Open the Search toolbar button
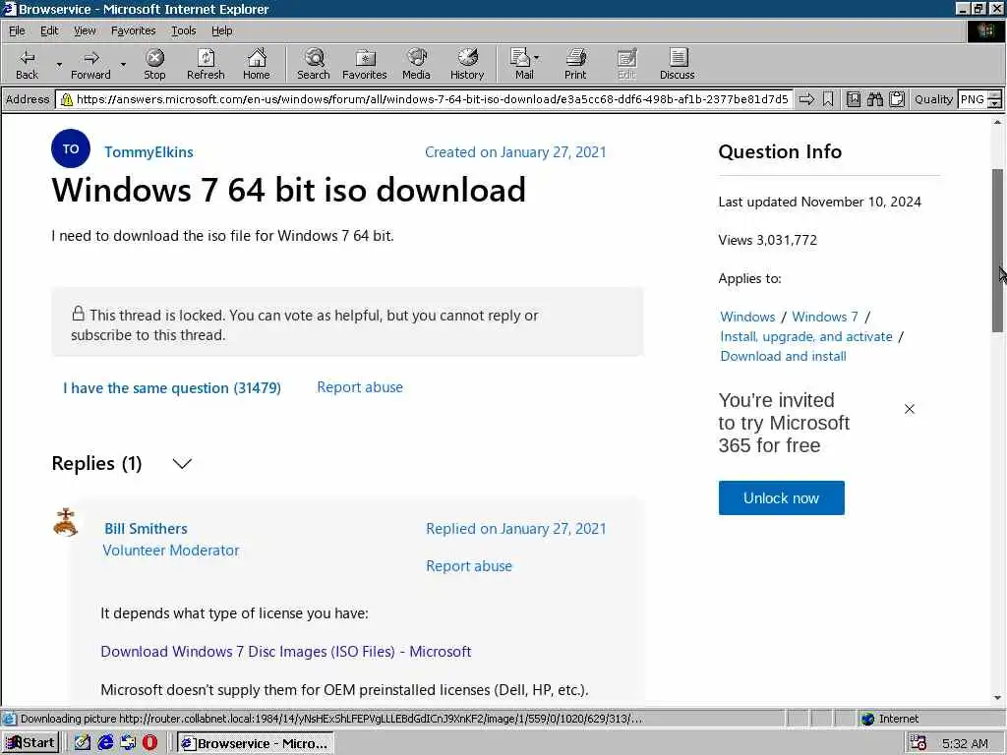The height and width of the screenshot is (755, 1007). point(314,64)
